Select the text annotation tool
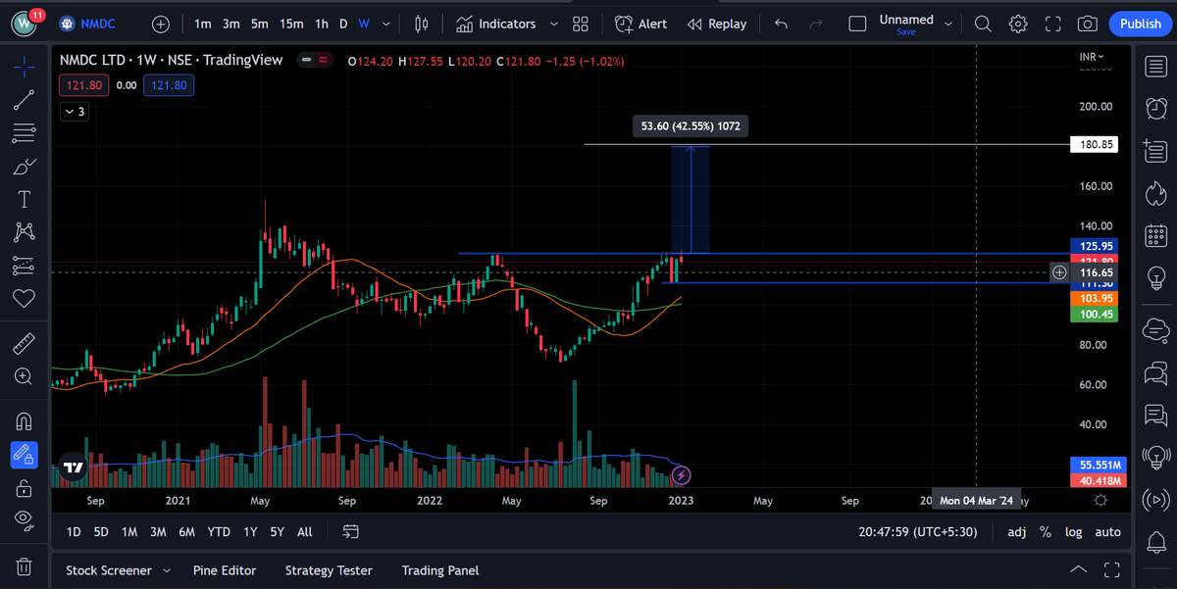1177x589 pixels. click(x=25, y=199)
